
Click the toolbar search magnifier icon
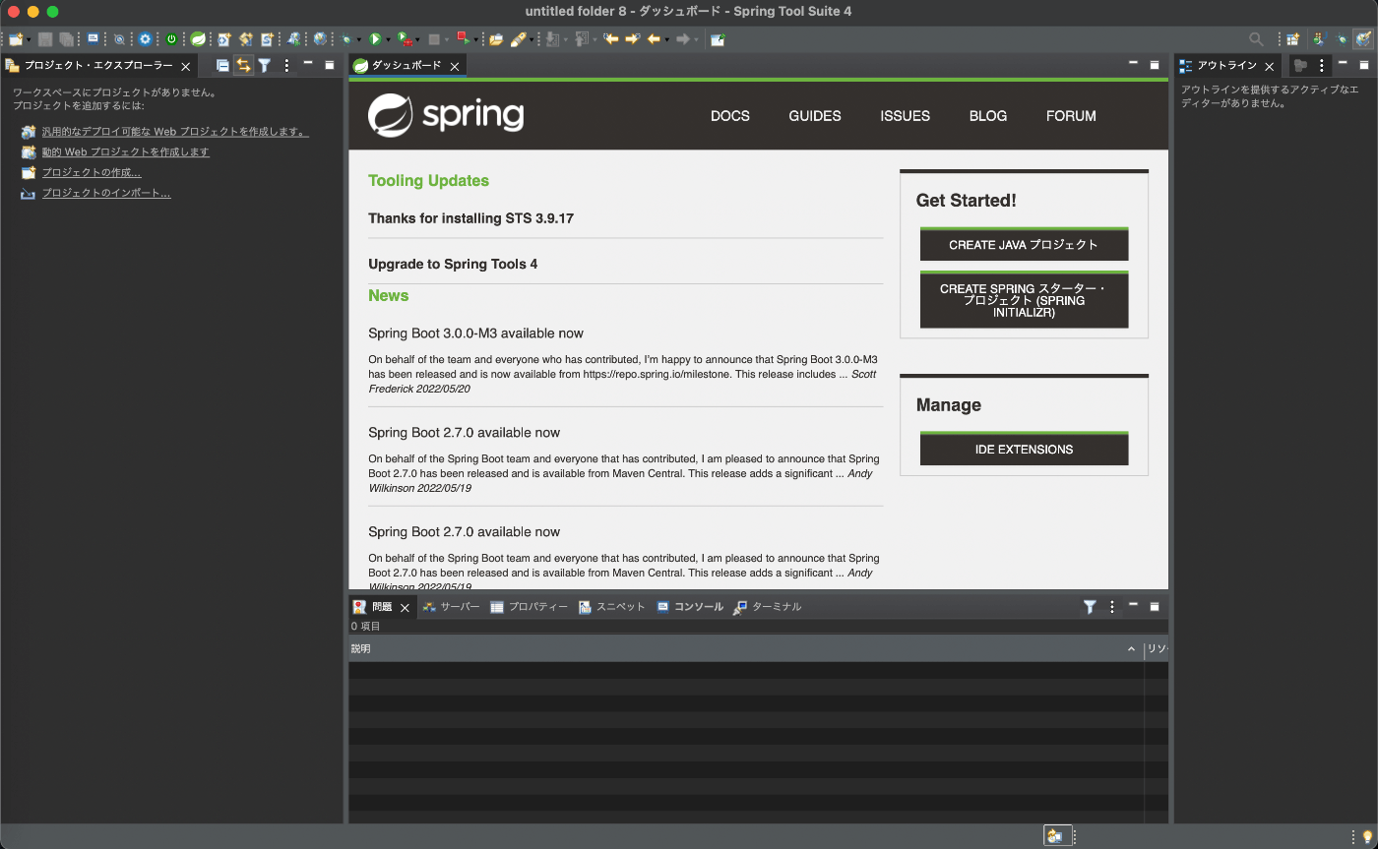point(1256,39)
